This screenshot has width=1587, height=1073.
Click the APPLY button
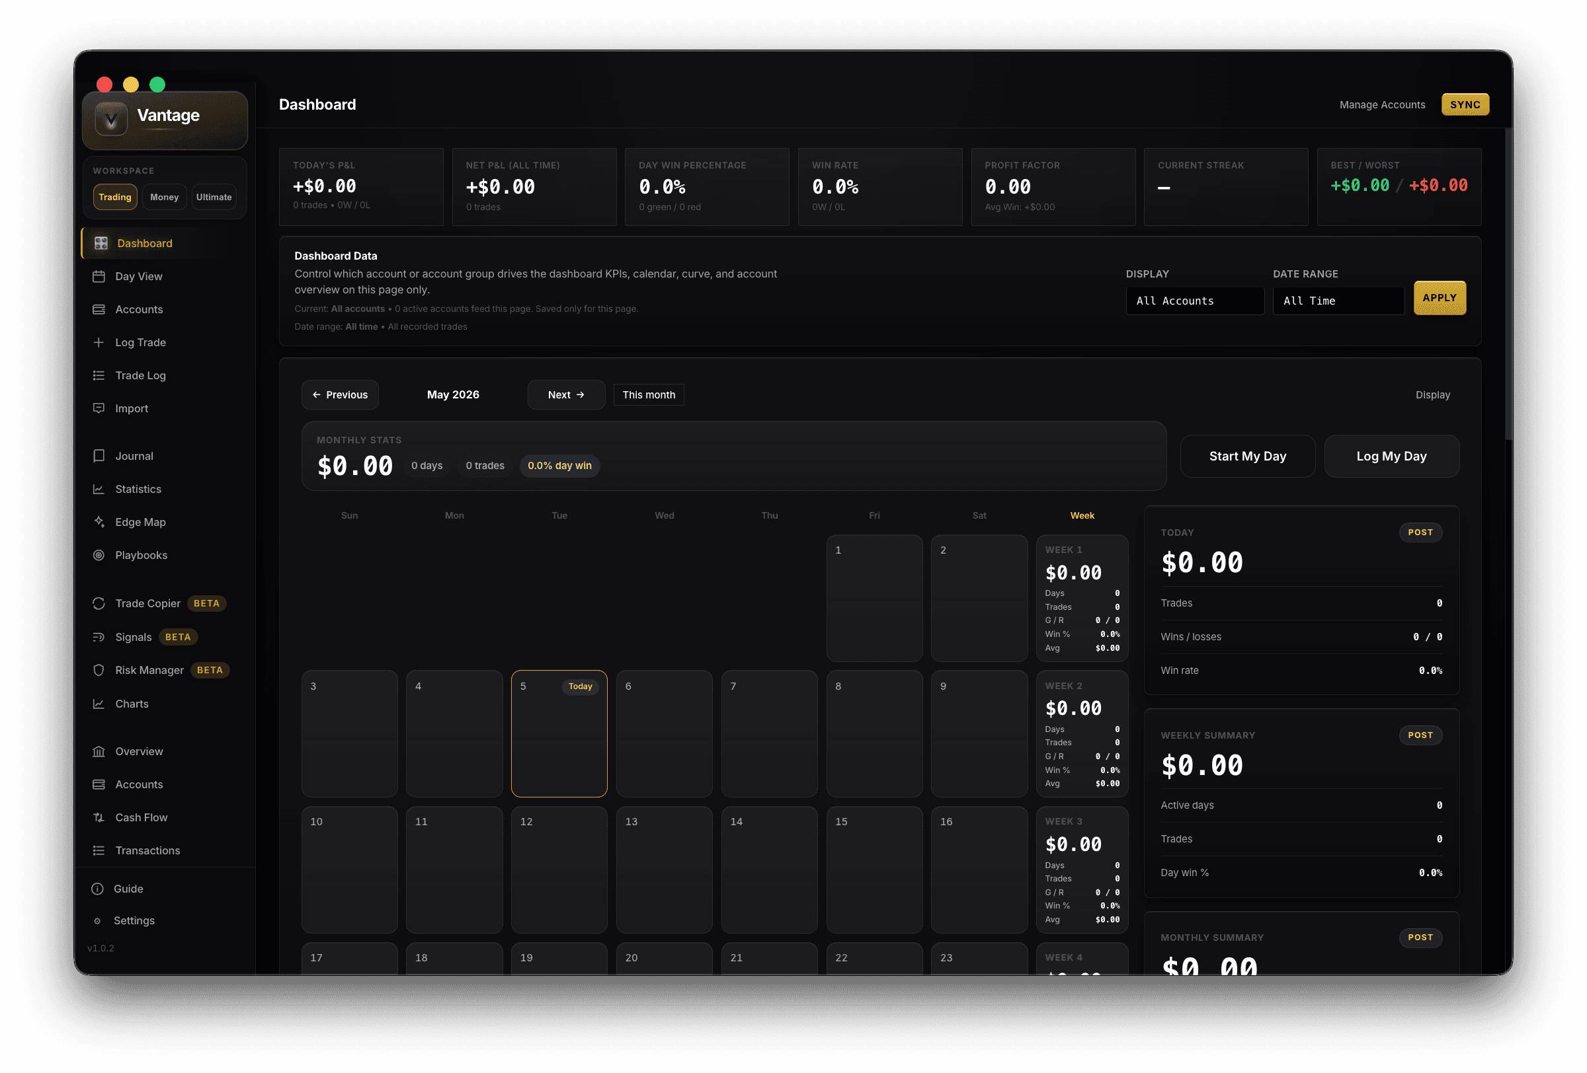coord(1439,298)
